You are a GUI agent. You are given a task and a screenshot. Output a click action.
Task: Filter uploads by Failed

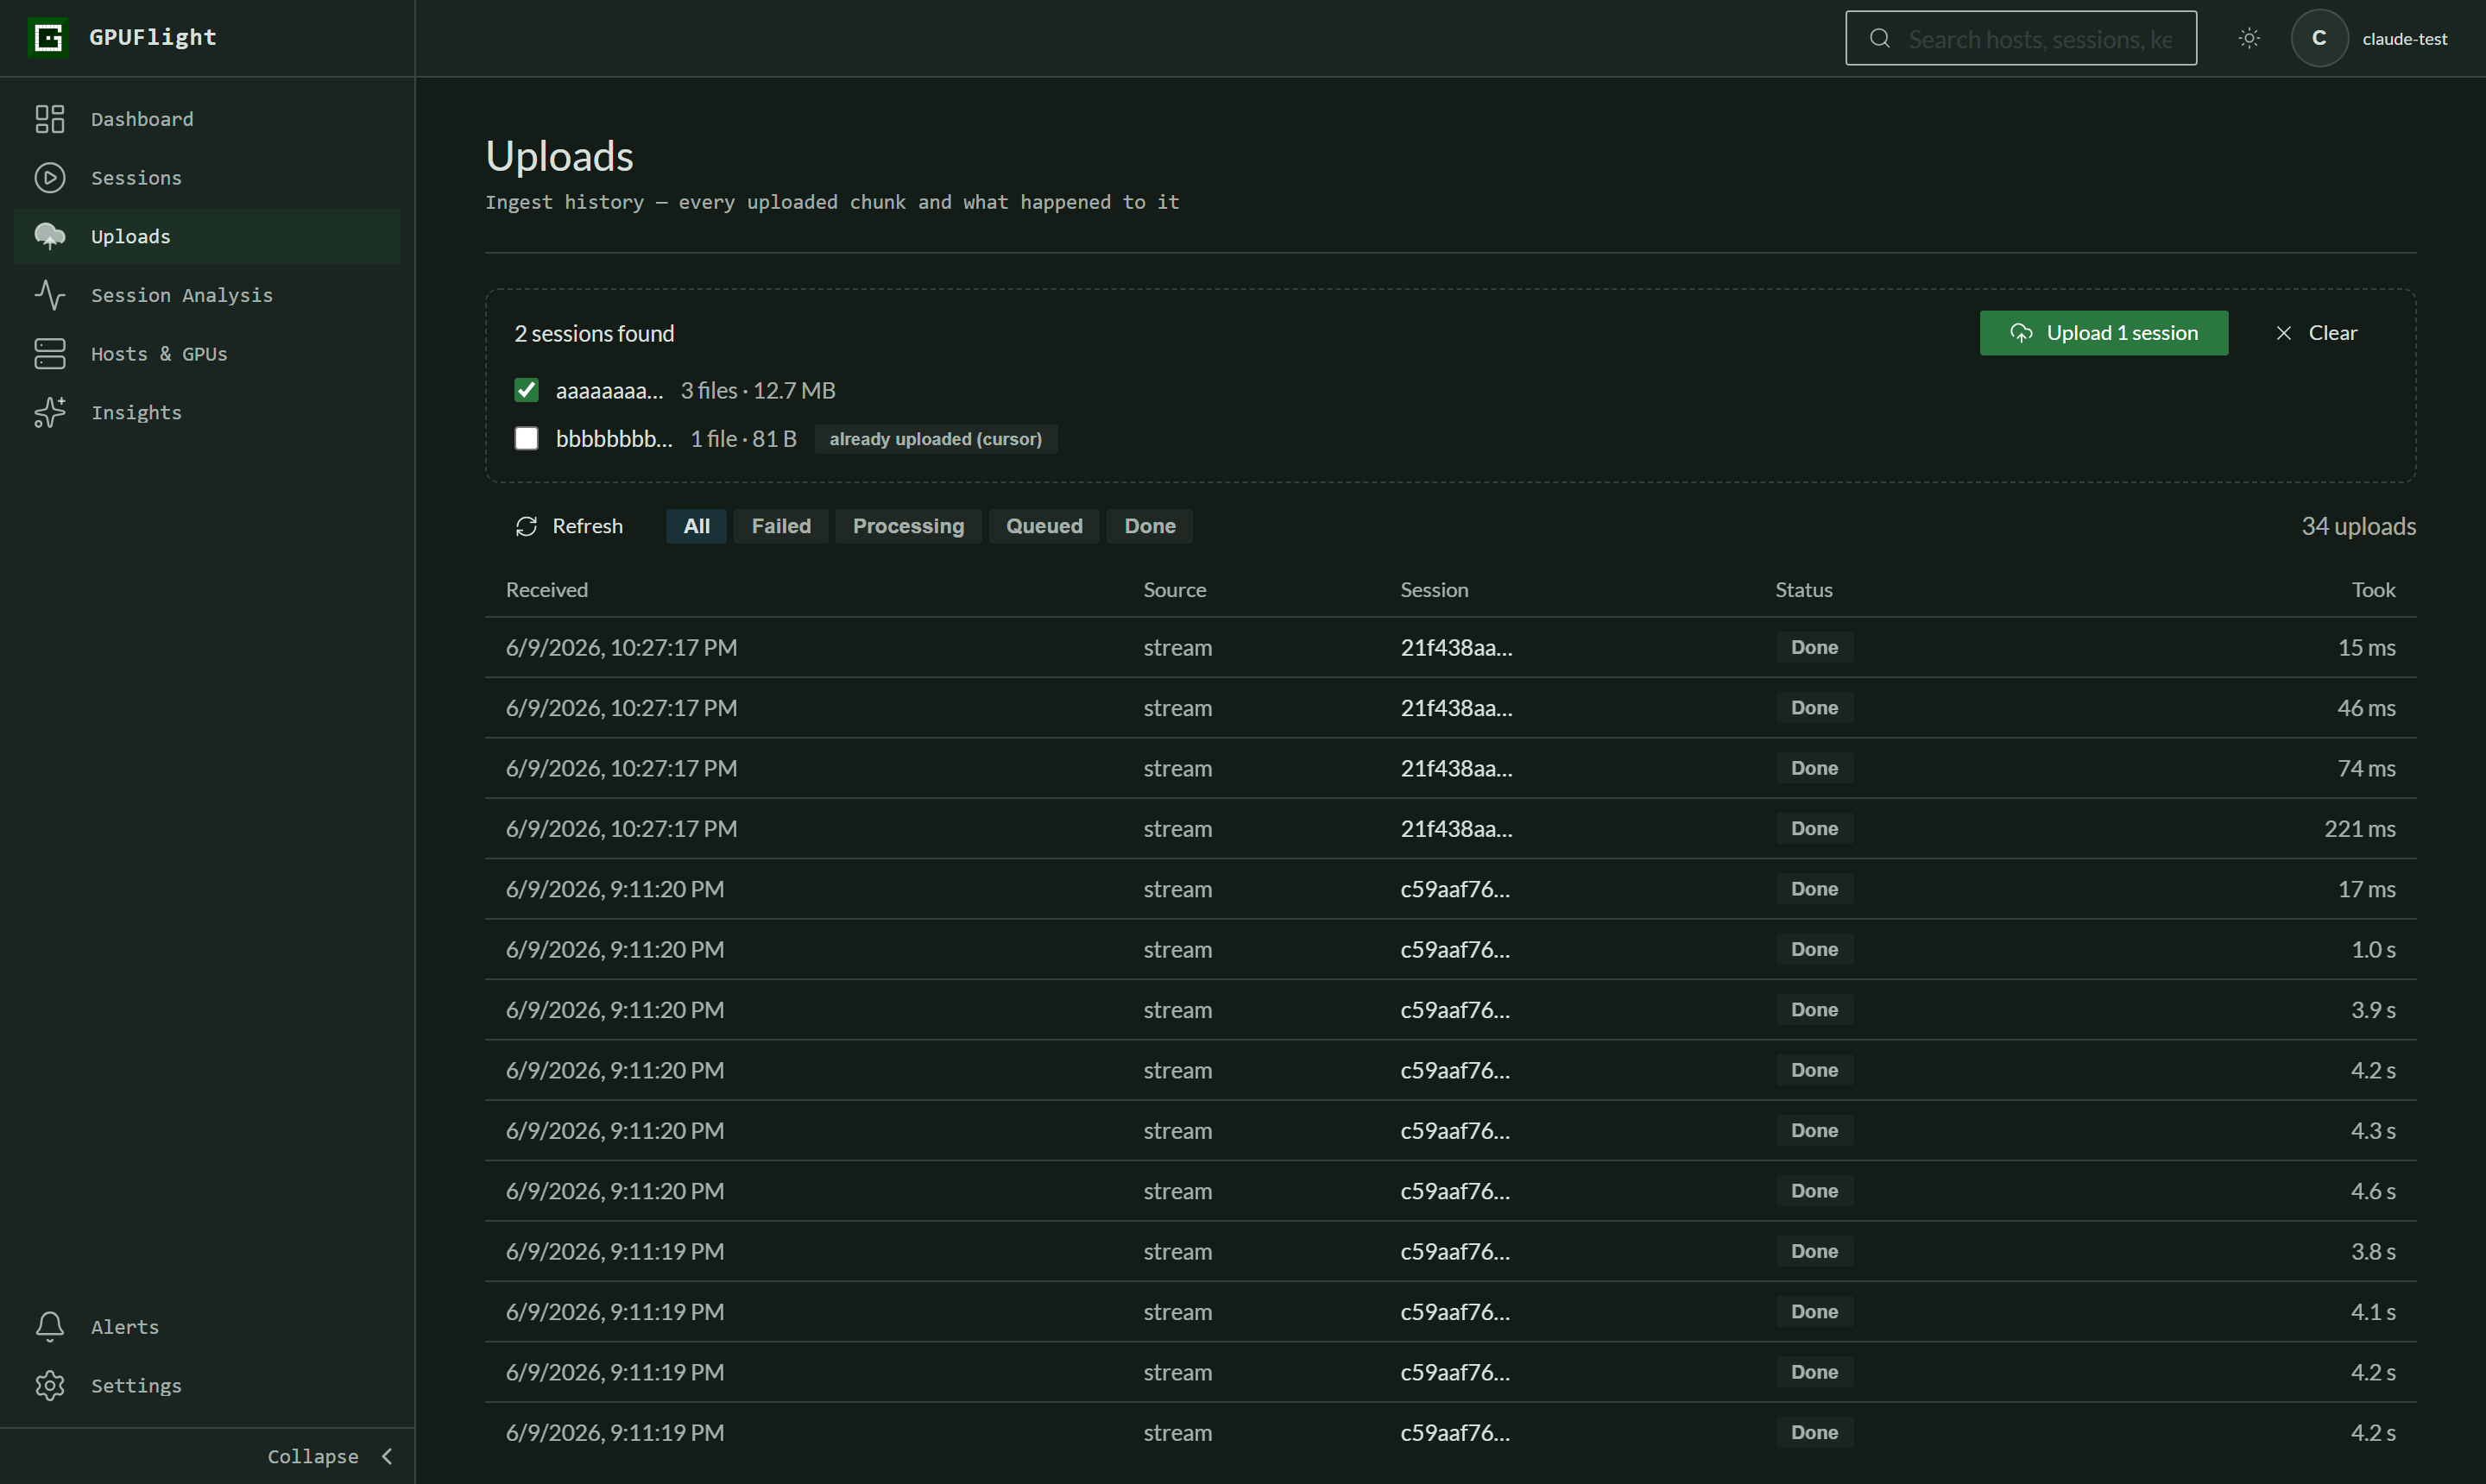[x=781, y=526]
